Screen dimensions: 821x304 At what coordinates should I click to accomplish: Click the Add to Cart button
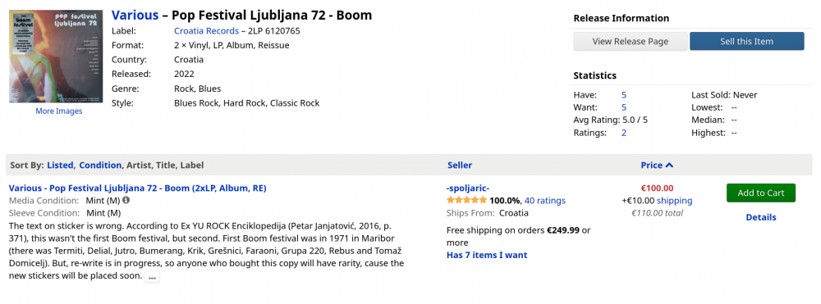(761, 193)
